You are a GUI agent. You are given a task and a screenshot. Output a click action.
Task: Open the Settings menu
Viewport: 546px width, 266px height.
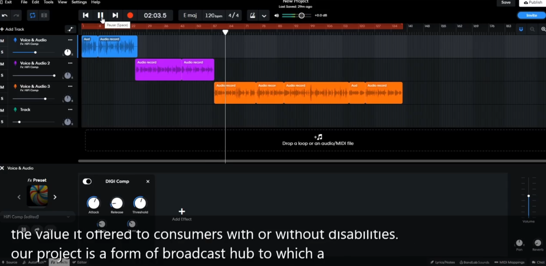click(79, 2)
